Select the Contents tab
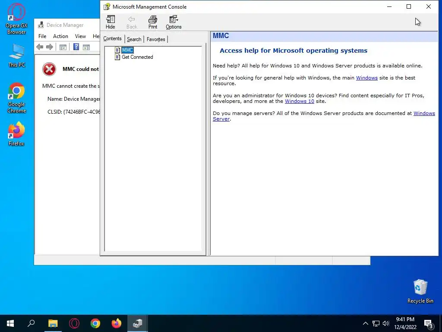 click(x=112, y=38)
